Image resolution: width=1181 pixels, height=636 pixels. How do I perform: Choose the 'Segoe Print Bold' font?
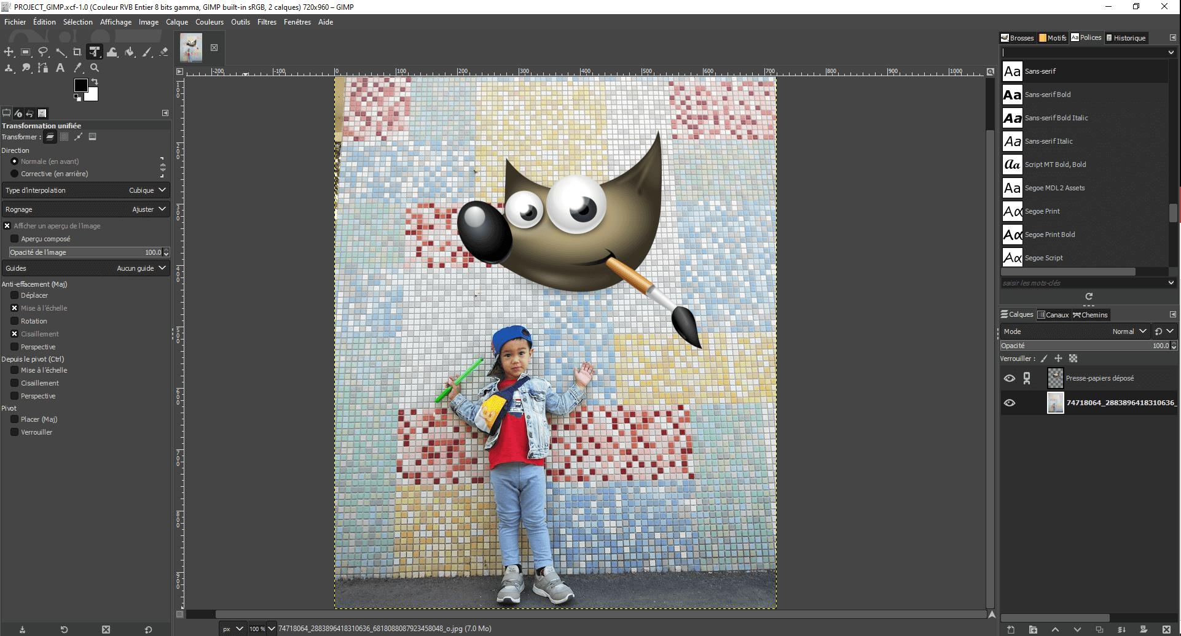pos(1050,235)
